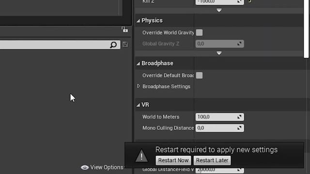310x174 pixels.
Task: Click Mono Culling Distance spinner arrow icon
Action: pos(239,128)
